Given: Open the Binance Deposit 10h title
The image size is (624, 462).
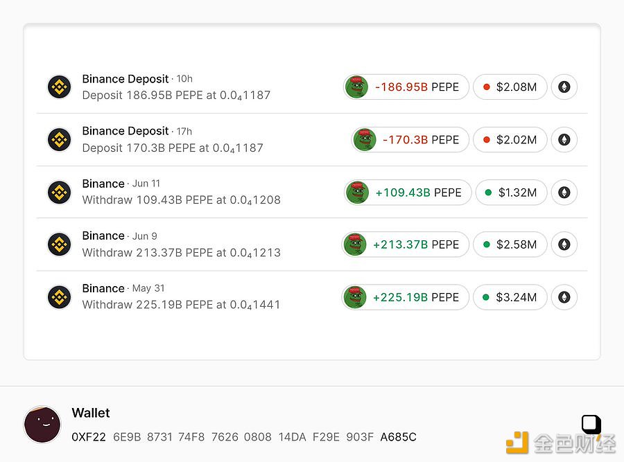Looking at the screenshot, I should pos(137,79).
